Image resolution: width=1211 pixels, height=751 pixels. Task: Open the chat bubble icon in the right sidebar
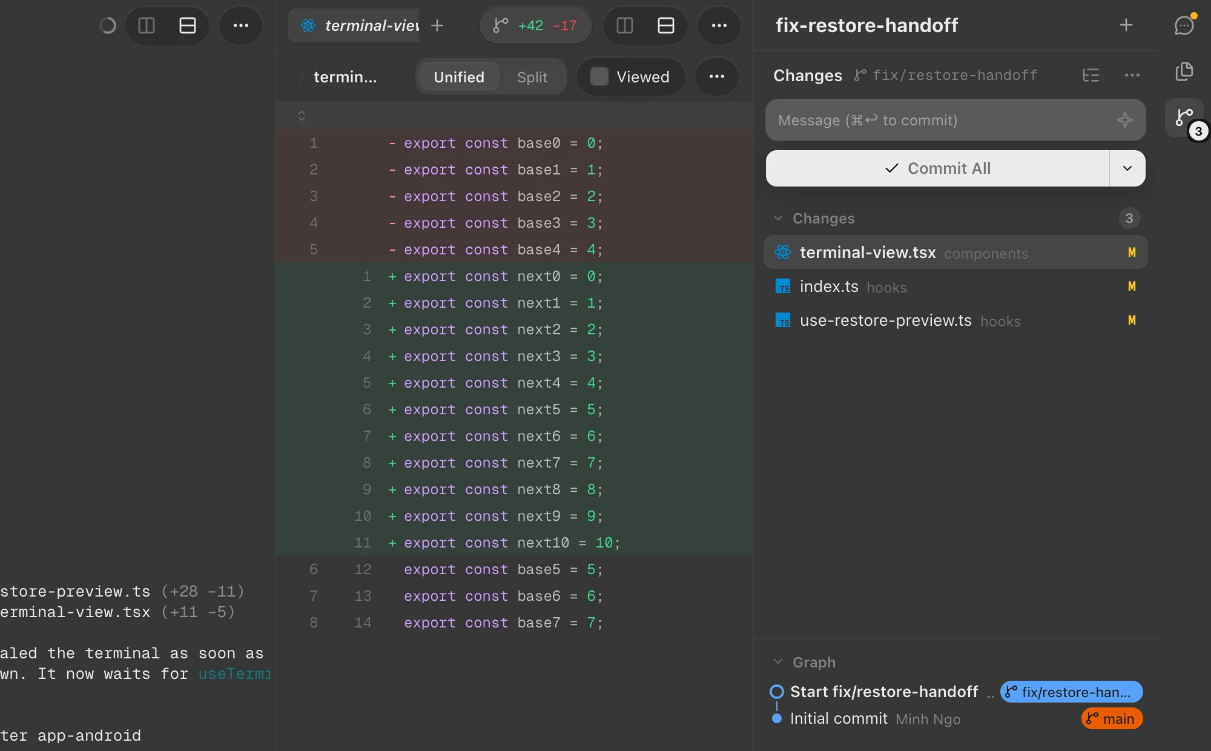(1184, 25)
